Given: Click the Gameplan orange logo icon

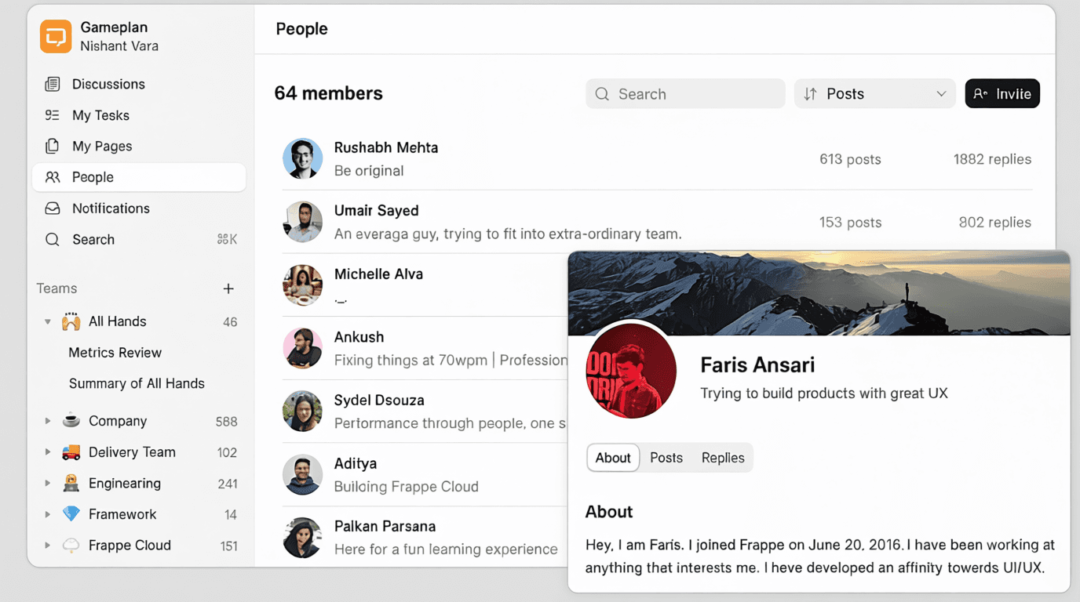Looking at the screenshot, I should (x=56, y=37).
